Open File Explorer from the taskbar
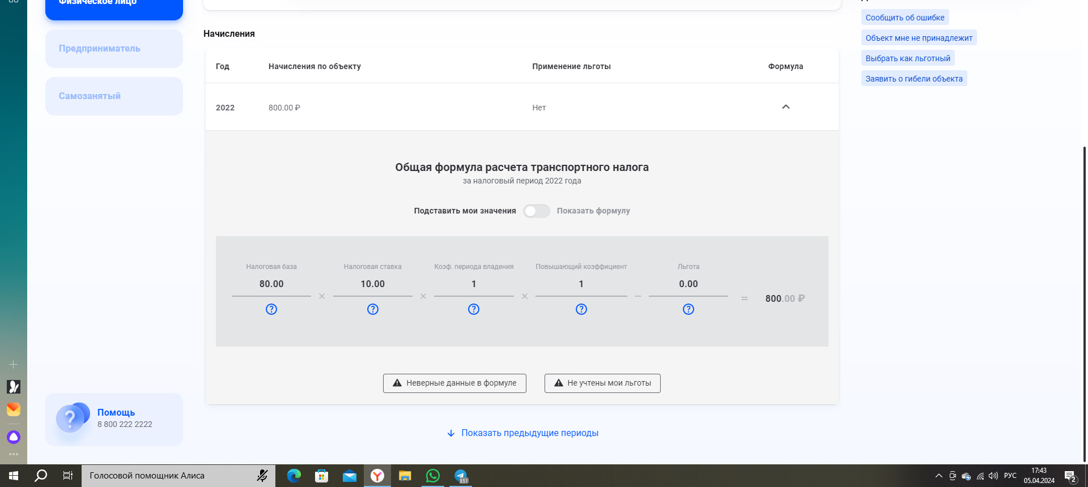 coord(405,476)
